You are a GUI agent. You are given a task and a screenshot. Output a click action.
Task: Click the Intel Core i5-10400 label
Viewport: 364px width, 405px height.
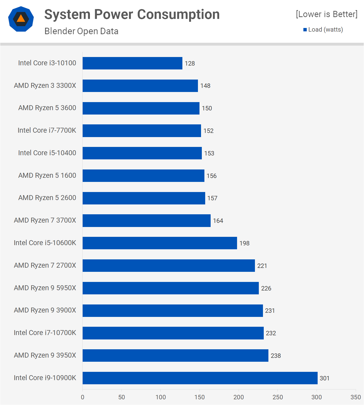click(47, 153)
